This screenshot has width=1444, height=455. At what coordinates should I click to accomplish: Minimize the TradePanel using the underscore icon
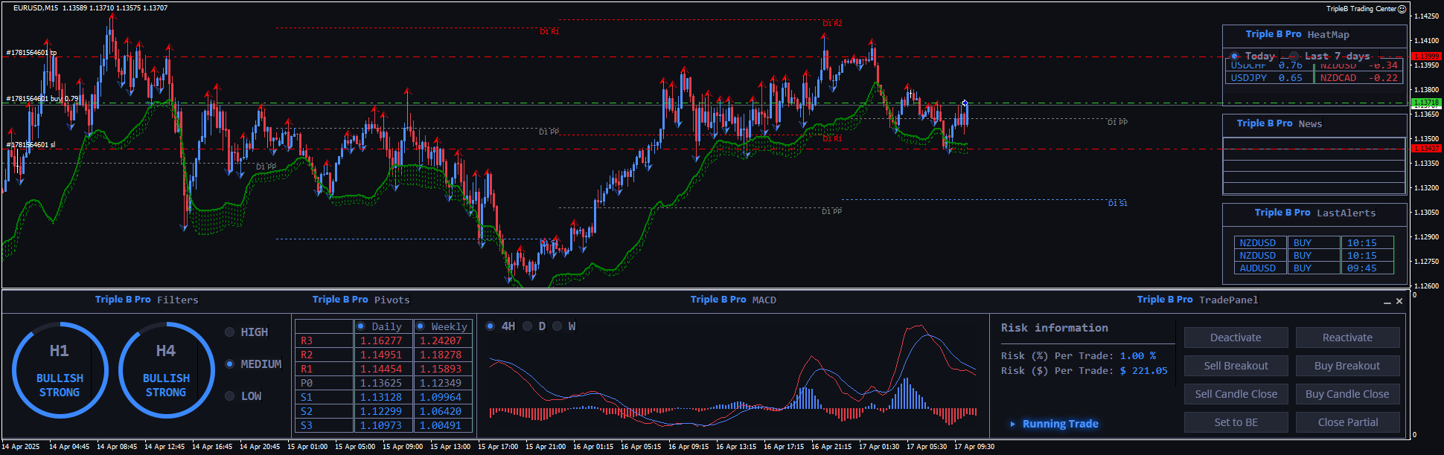pos(1387,302)
